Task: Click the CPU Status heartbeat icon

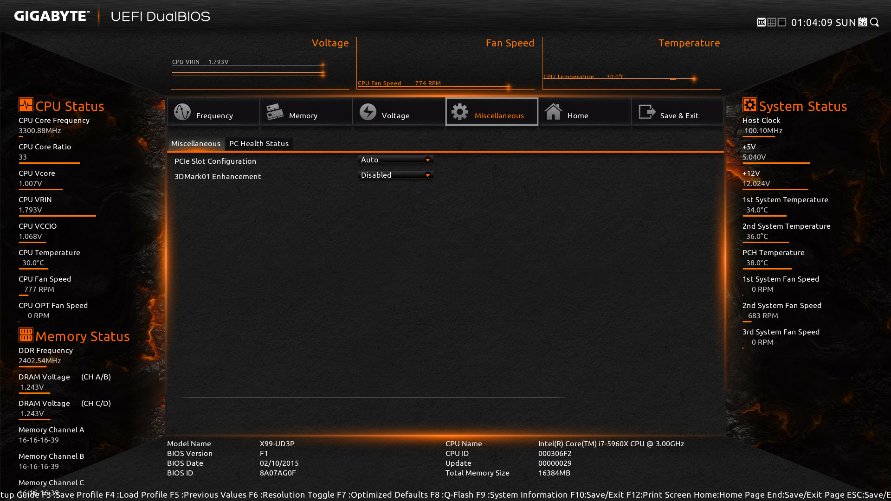Action: pos(26,105)
